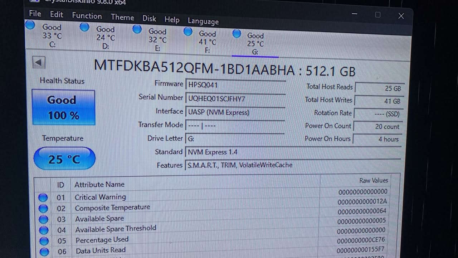
Task: Click raw value 00000000000064
Action: (362, 211)
